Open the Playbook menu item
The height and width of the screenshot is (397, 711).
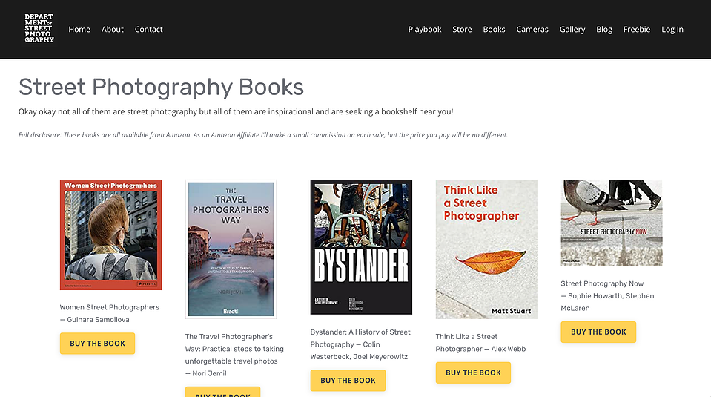pyautogui.click(x=424, y=30)
